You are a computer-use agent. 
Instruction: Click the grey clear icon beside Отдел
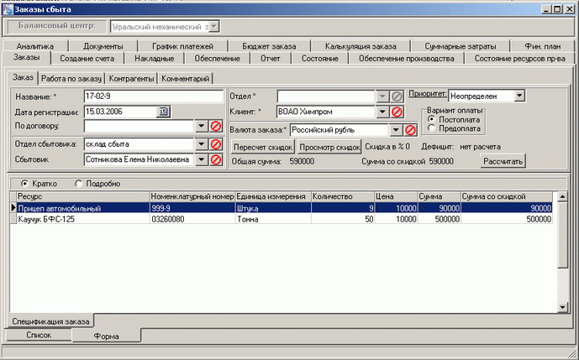[397, 97]
